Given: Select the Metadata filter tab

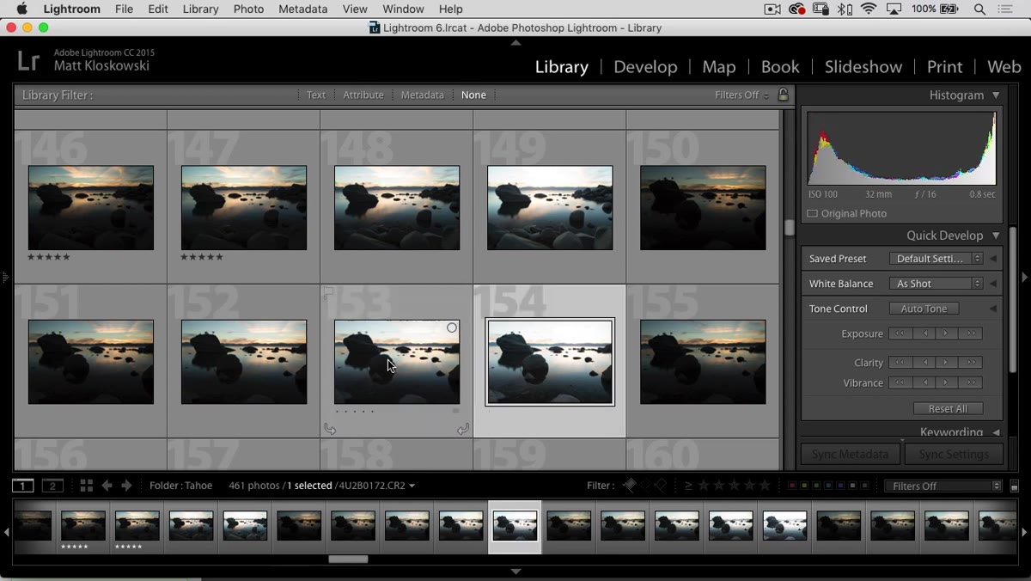Looking at the screenshot, I should (x=422, y=95).
